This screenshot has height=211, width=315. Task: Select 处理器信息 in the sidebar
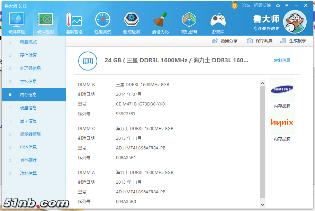[30, 68]
